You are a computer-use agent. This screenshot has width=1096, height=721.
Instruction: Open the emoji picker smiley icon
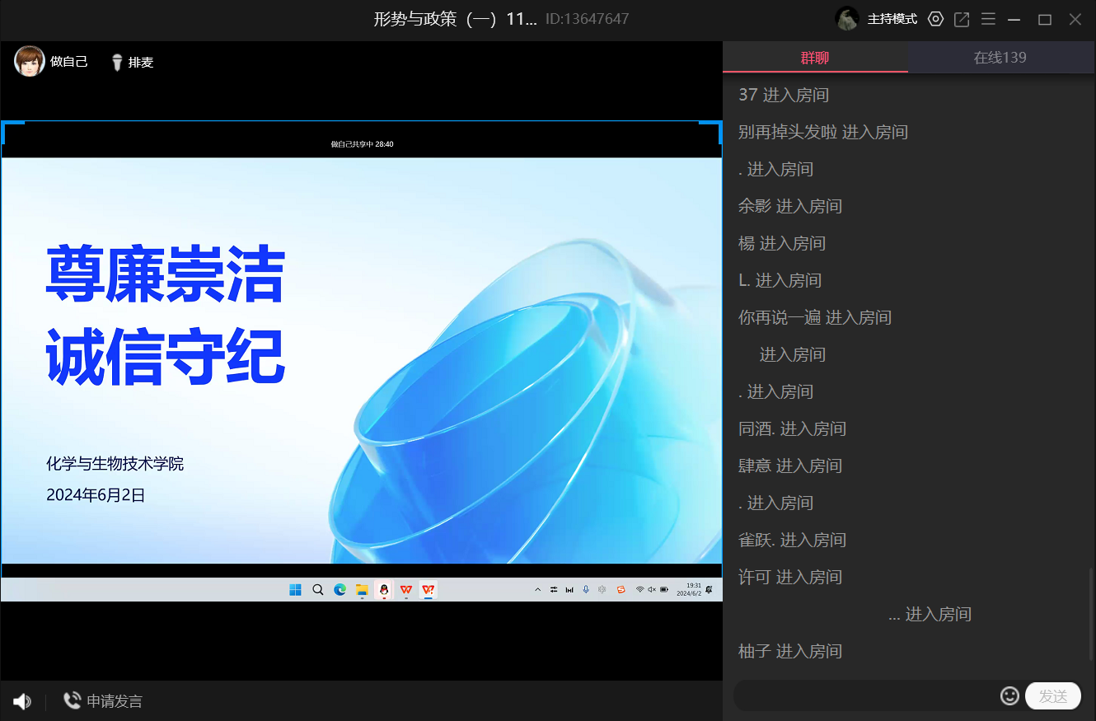coord(1009,695)
